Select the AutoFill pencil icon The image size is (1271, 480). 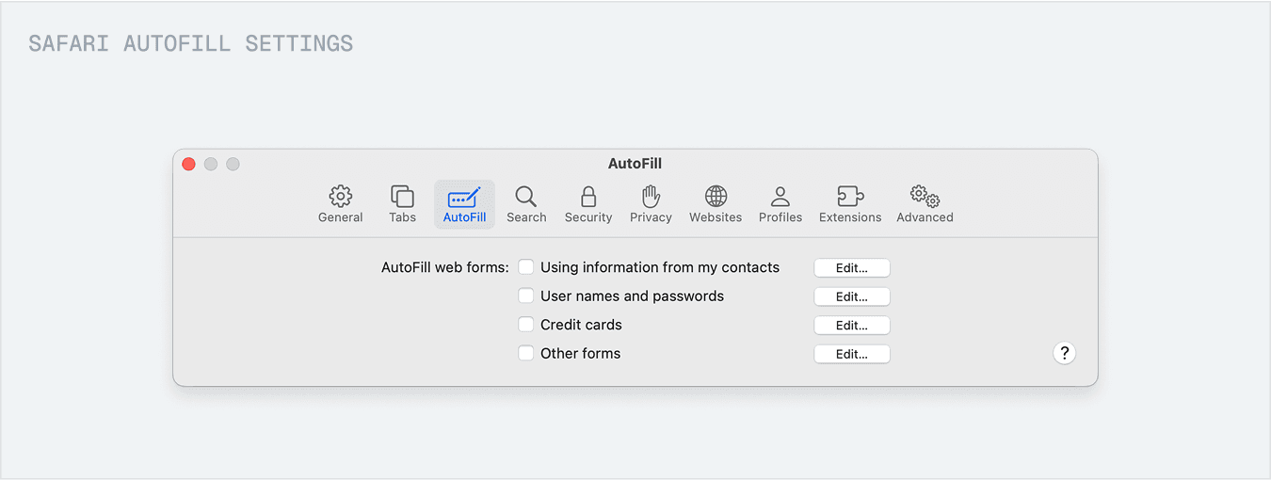464,197
